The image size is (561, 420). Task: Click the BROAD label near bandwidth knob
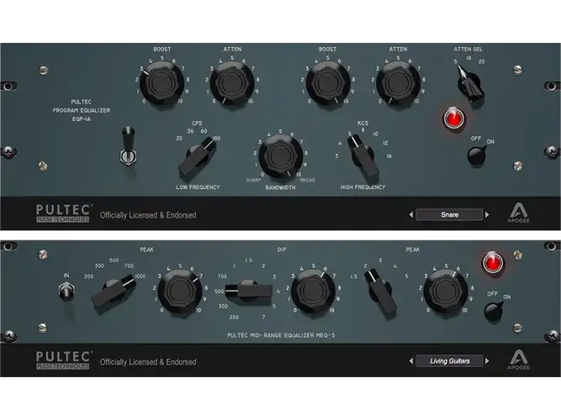tap(308, 180)
